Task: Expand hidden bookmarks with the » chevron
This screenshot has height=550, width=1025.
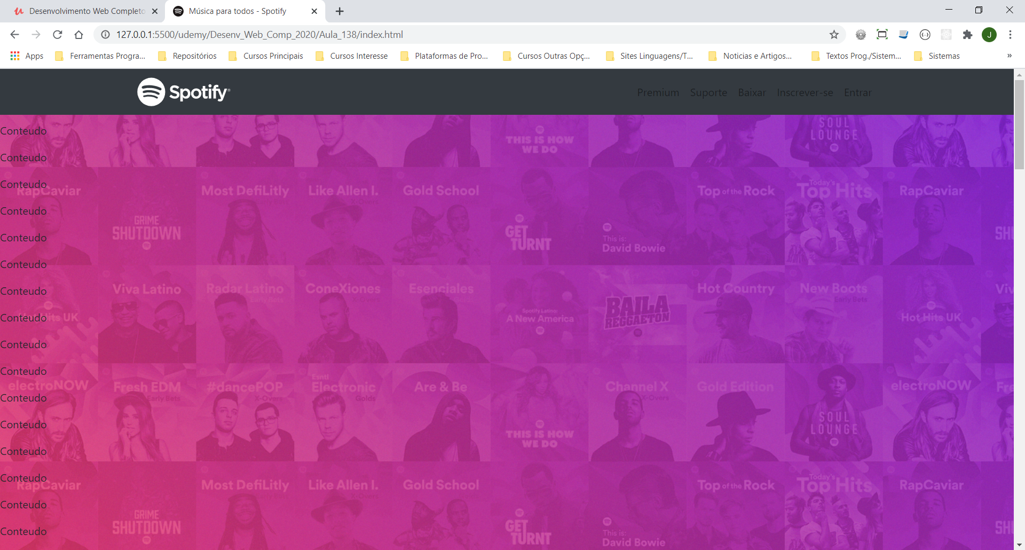Action: tap(1009, 56)
